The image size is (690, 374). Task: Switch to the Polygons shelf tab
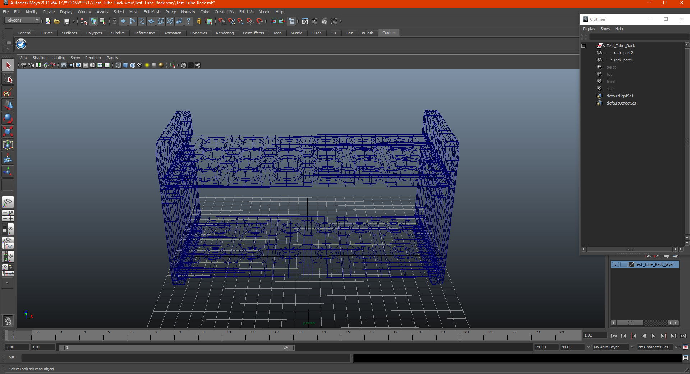coord(94,33)
